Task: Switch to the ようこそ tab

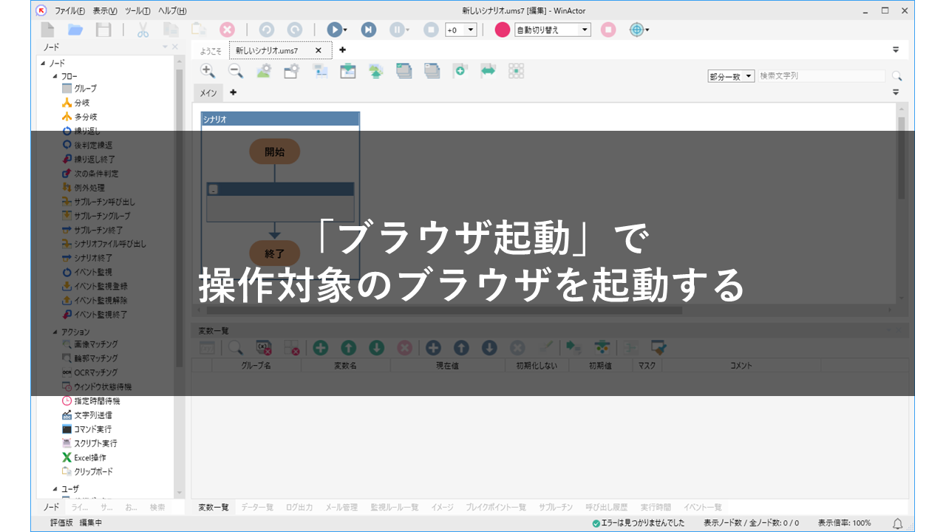Action: [x=211, y=51]
